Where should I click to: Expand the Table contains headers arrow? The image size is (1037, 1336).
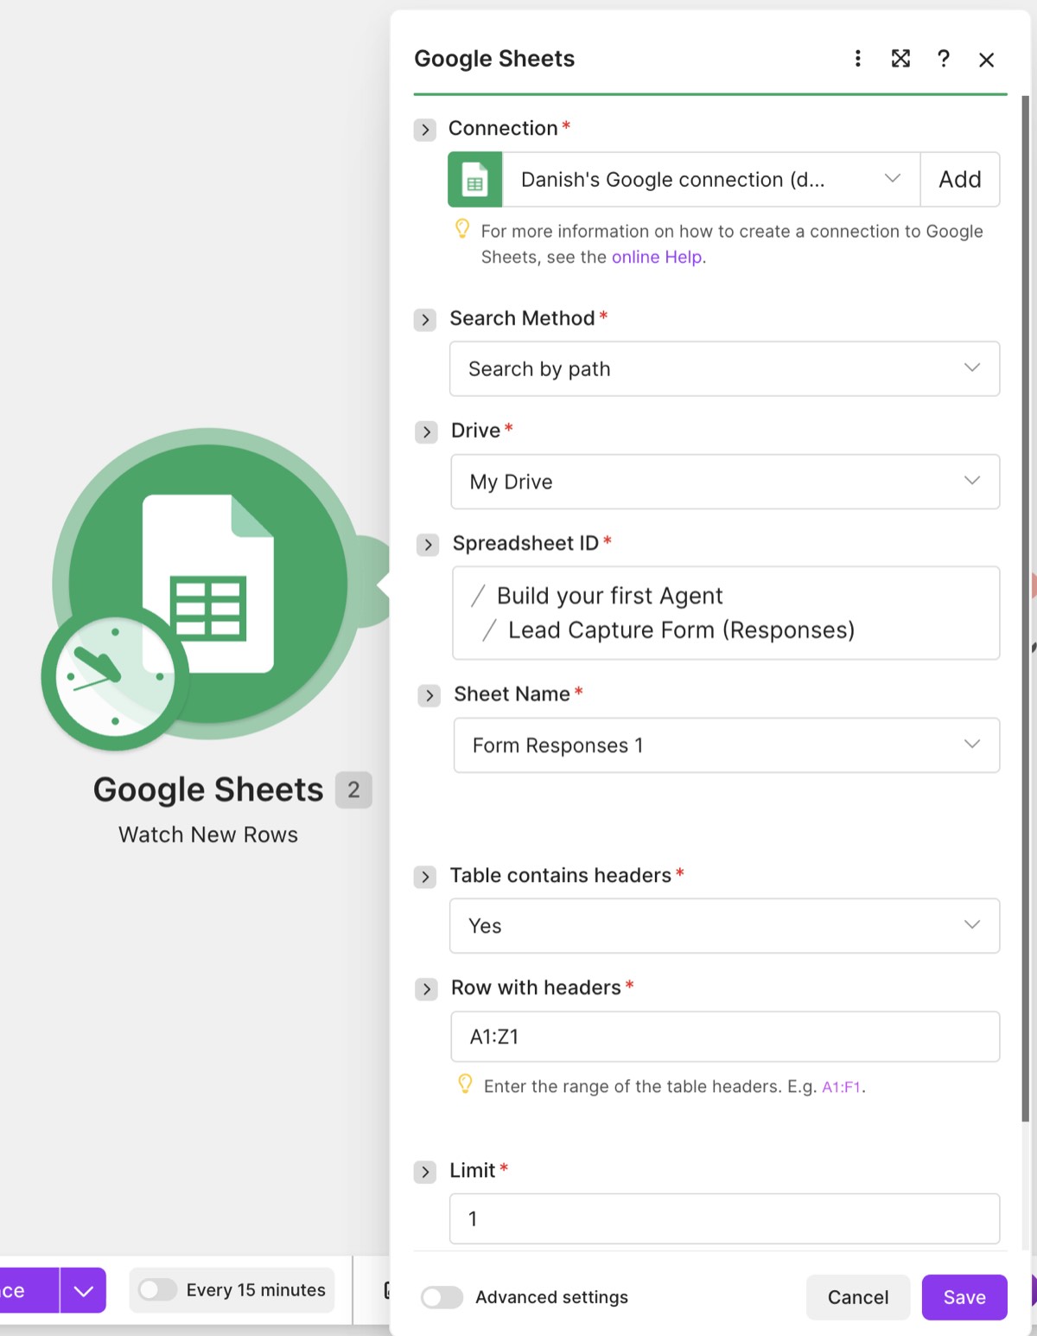point(424,877)
